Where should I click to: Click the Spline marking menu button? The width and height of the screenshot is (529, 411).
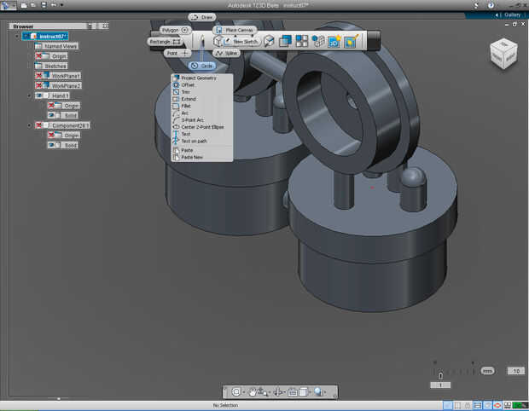click(x=226, y=53)
